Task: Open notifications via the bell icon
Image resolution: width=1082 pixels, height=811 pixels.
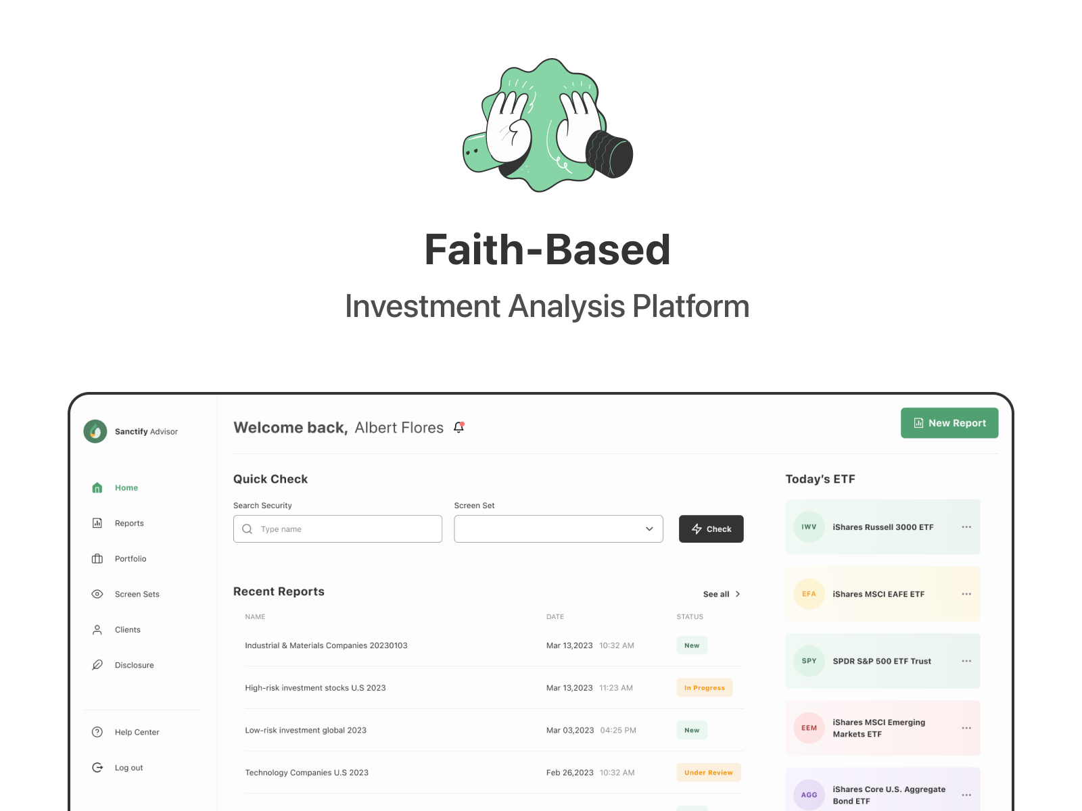Action: pos(459,427)
